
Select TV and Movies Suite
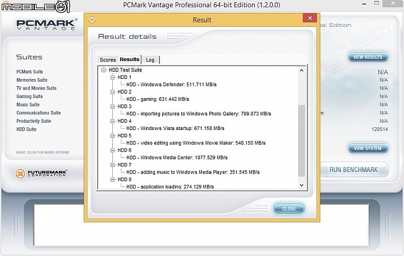pyautogui.click(x=36, y=89)
